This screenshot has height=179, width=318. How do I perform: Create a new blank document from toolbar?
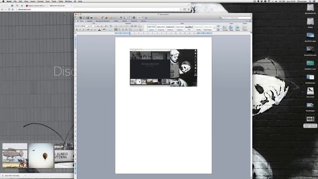click(x=76, y=18)
